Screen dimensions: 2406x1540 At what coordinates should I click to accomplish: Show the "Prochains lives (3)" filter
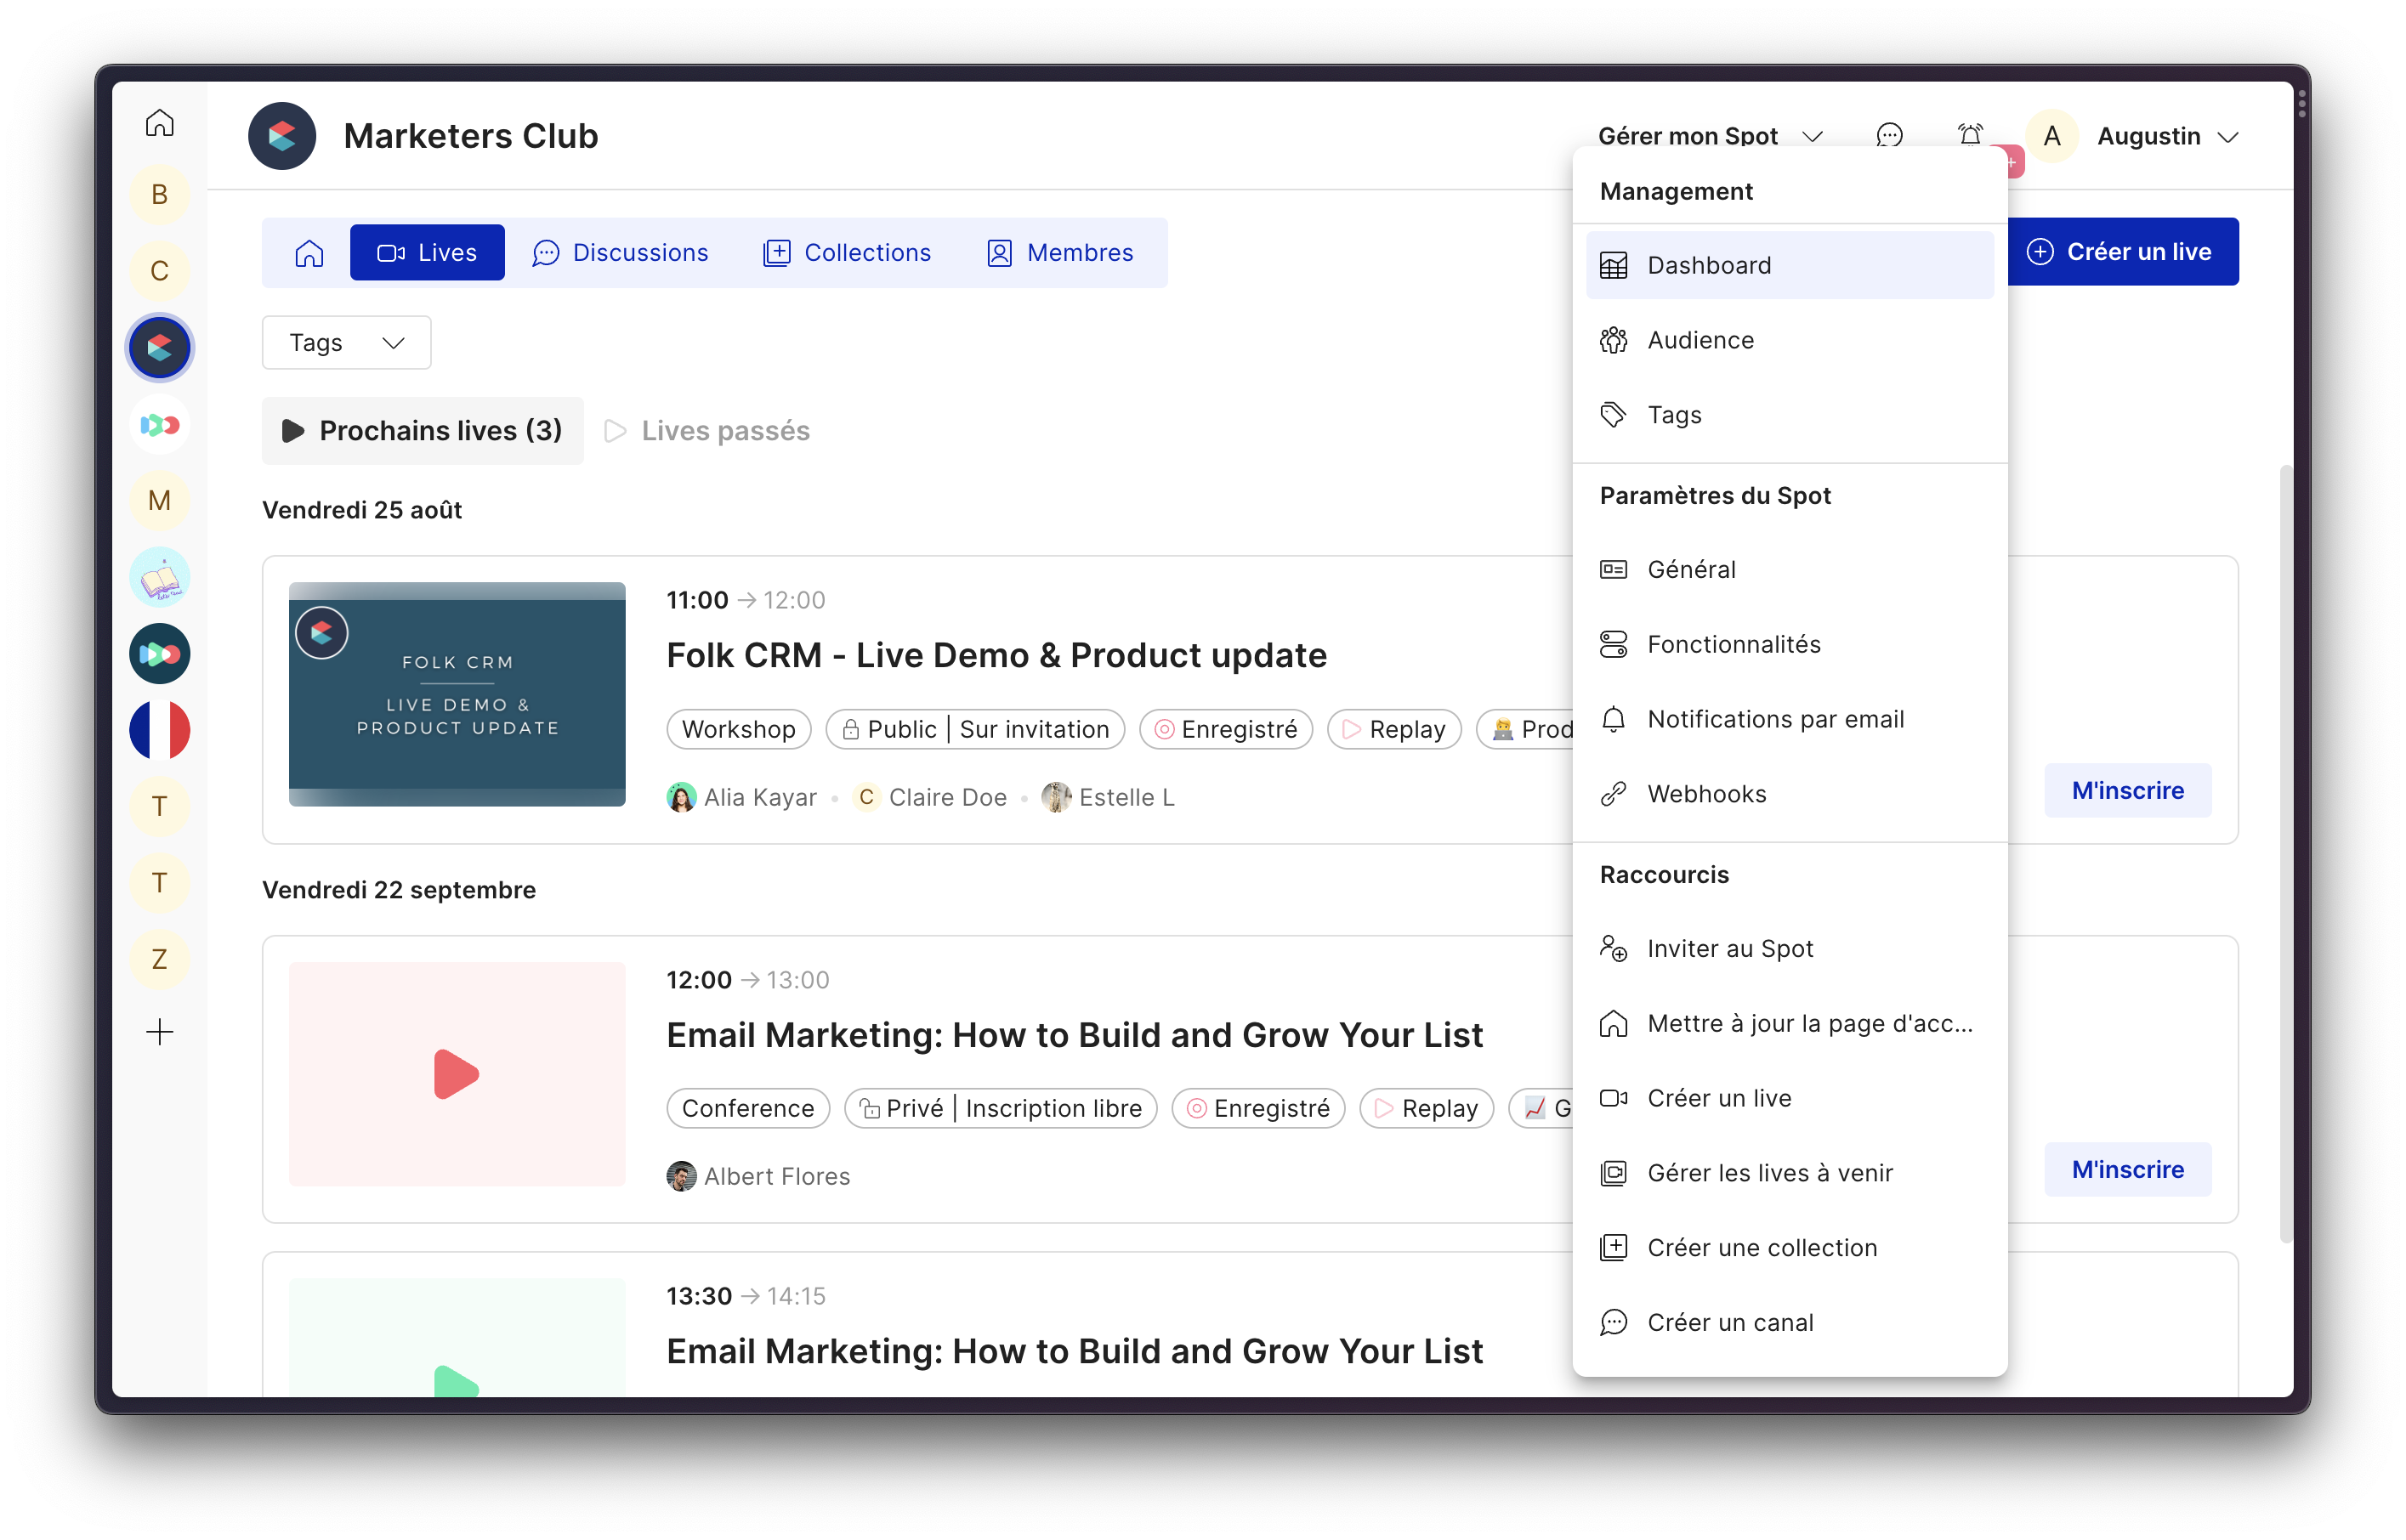pos(423,430)
